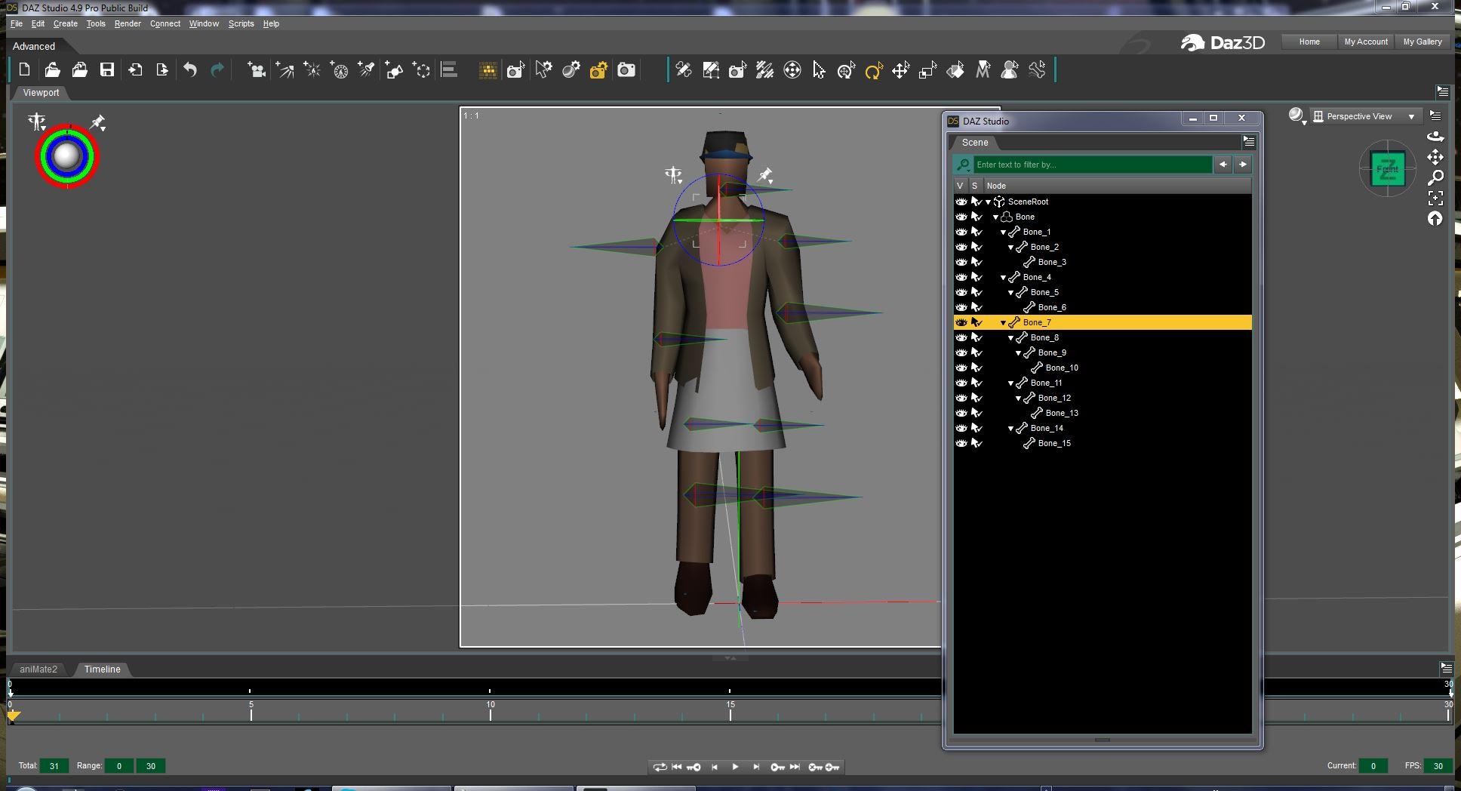Open the Render menu
This screenshot has height=791, width=1461.
click(x=127, y=23)
